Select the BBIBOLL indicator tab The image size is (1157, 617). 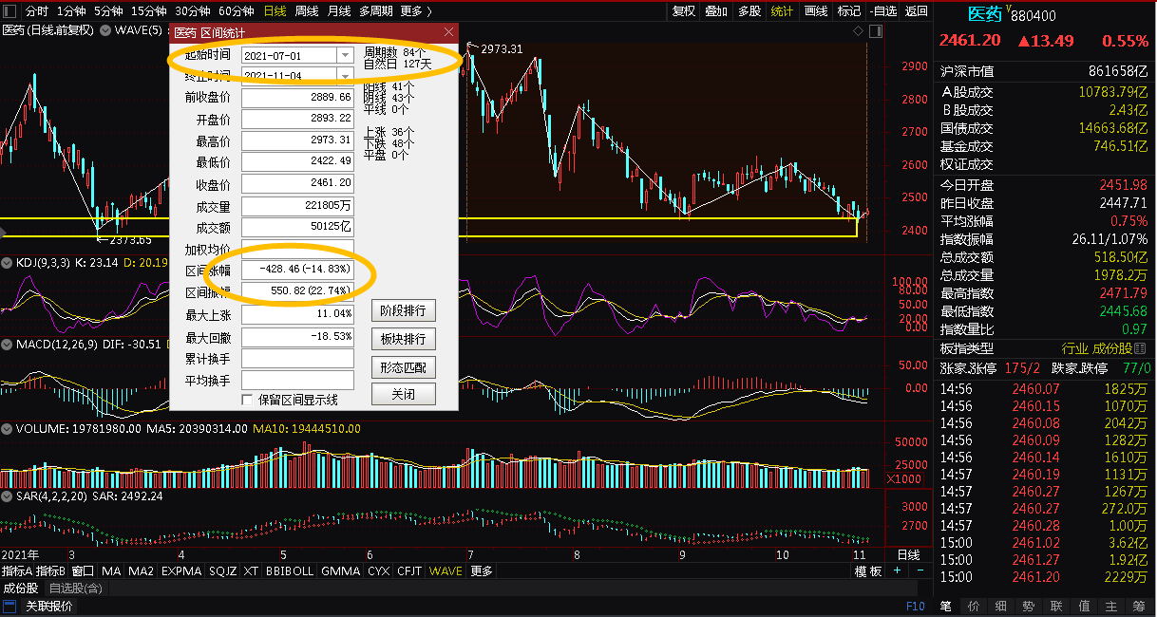click(290, 571)
